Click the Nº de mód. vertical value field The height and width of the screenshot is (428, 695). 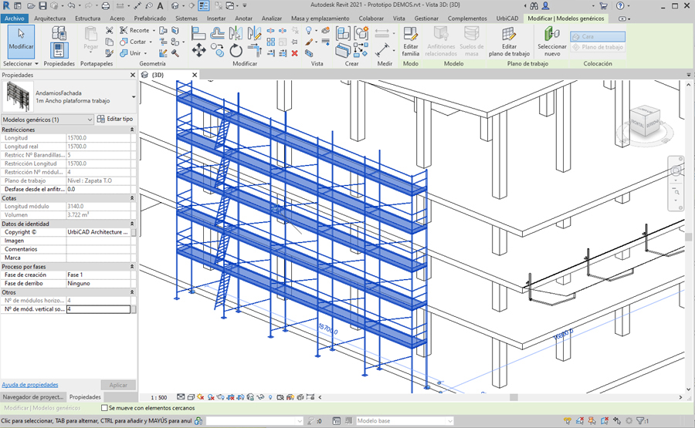(x=98, y=308)
